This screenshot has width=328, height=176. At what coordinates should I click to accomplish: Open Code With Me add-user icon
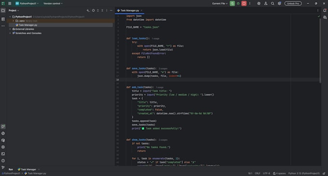tap(266, 3)
